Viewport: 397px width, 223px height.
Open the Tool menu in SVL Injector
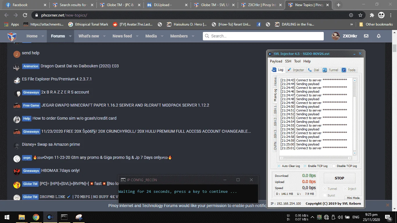click(x=297, y=61)
